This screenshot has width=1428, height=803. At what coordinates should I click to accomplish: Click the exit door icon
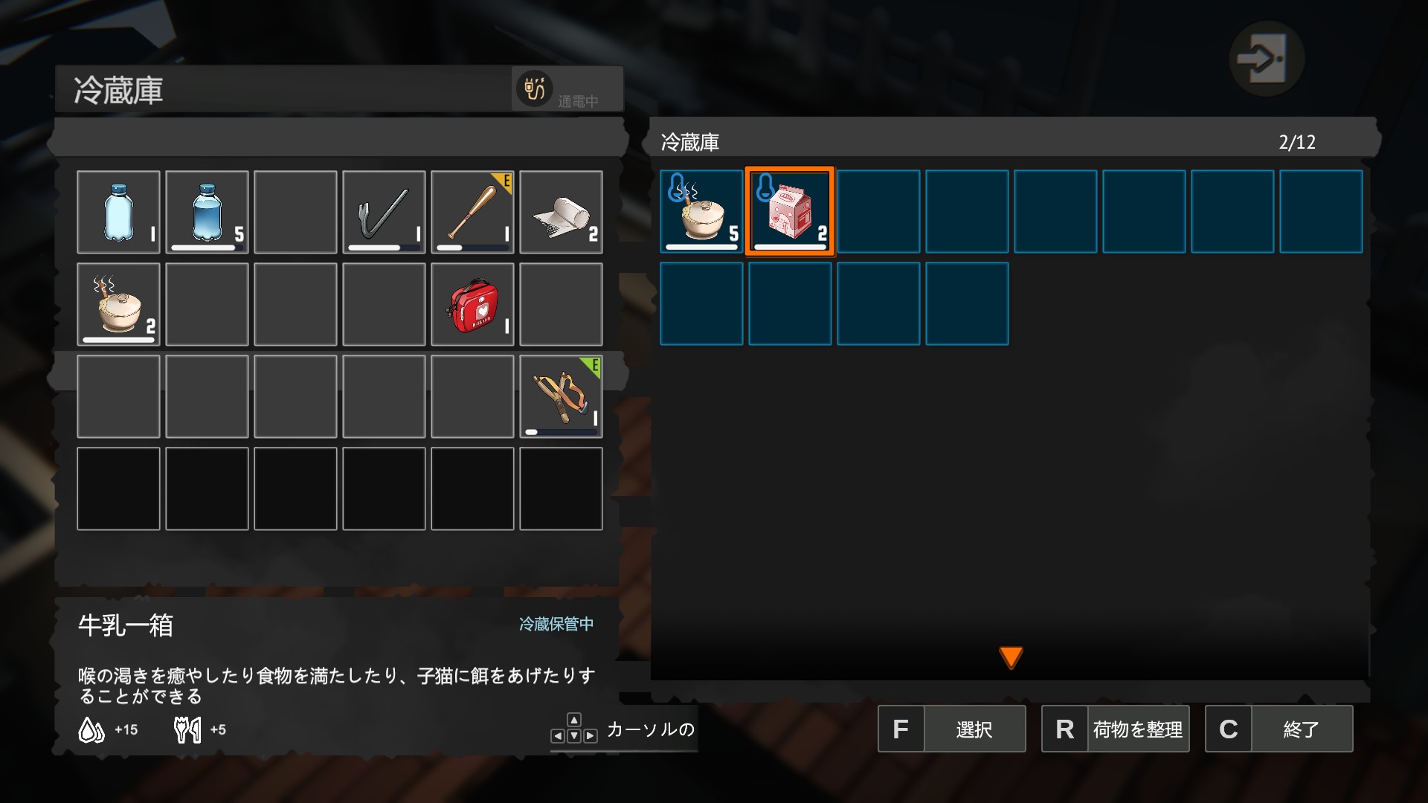(x=1266, y=59)
